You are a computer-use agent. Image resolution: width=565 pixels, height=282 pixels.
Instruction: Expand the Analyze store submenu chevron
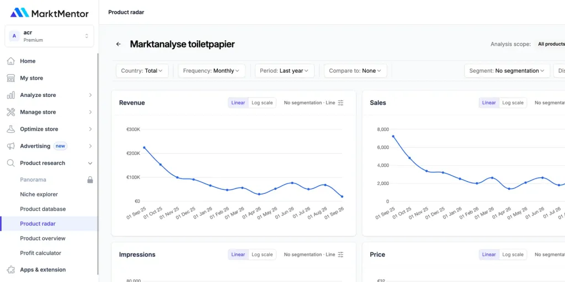pyautogui.click(x=90, y=95)
